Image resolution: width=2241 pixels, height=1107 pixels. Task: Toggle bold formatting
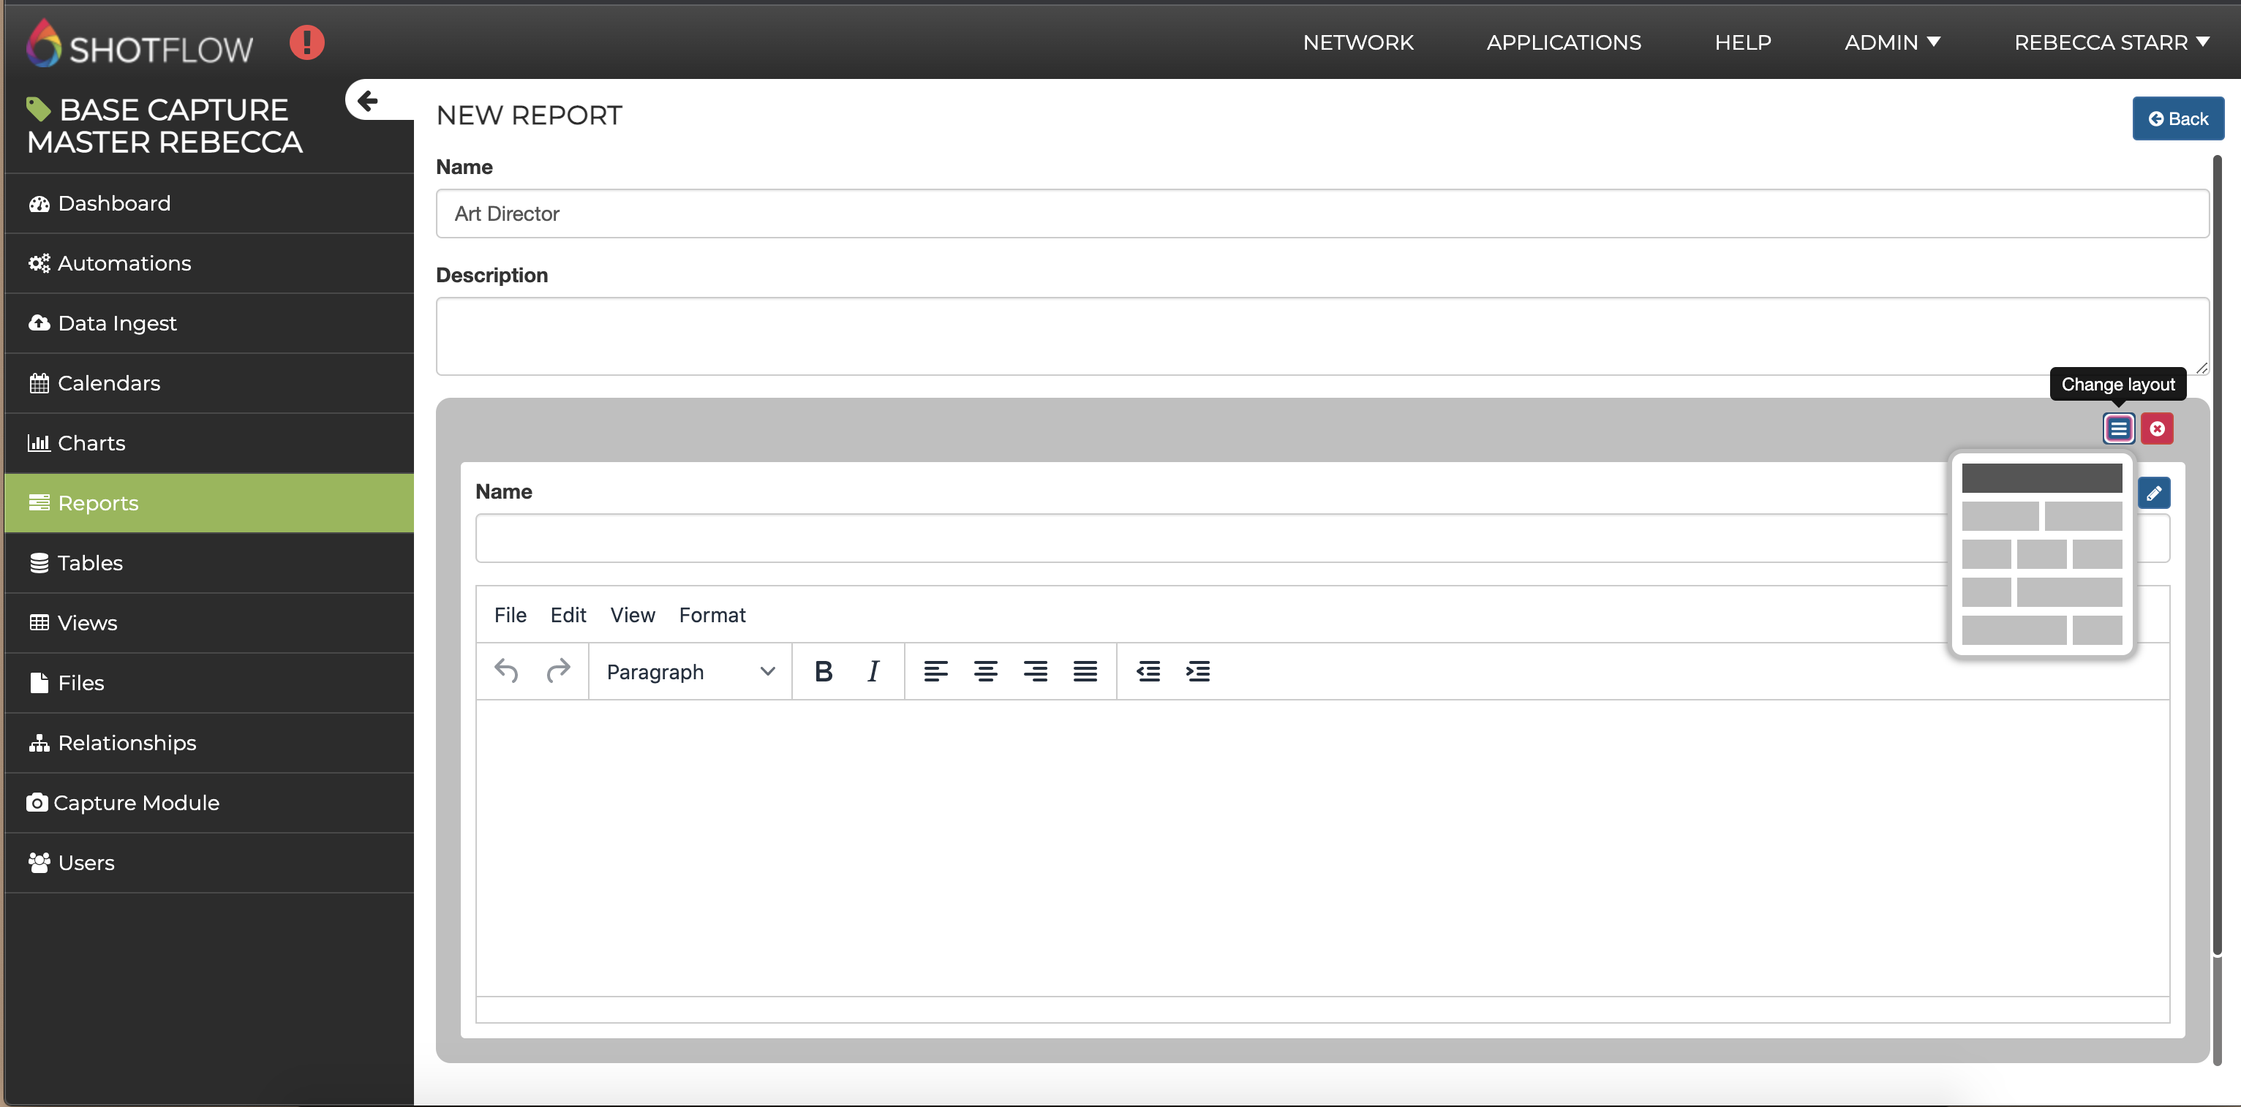[x=823, y=671]
